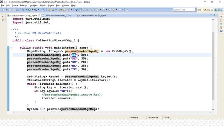Open the New file dropdown arrow
Viewport: 224px width, 126px height.
(x=7, y=10)
